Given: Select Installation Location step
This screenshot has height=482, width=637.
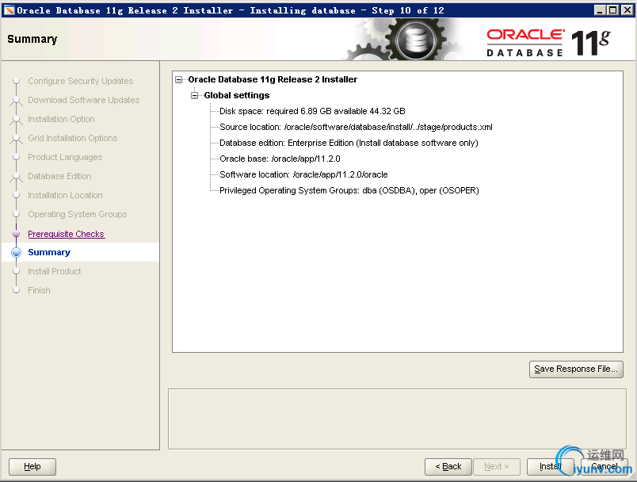Looking at the screenshot, I should pyautogui.click(x=65, y=196).
